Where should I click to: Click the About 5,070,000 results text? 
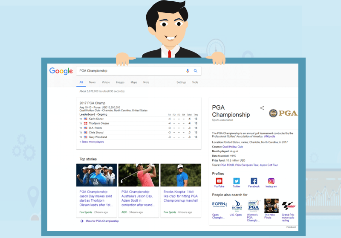click(102, 91)
